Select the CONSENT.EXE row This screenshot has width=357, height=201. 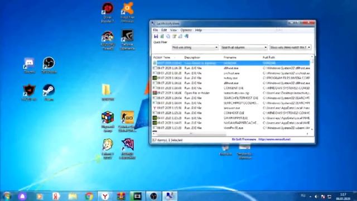coord(231,88)
